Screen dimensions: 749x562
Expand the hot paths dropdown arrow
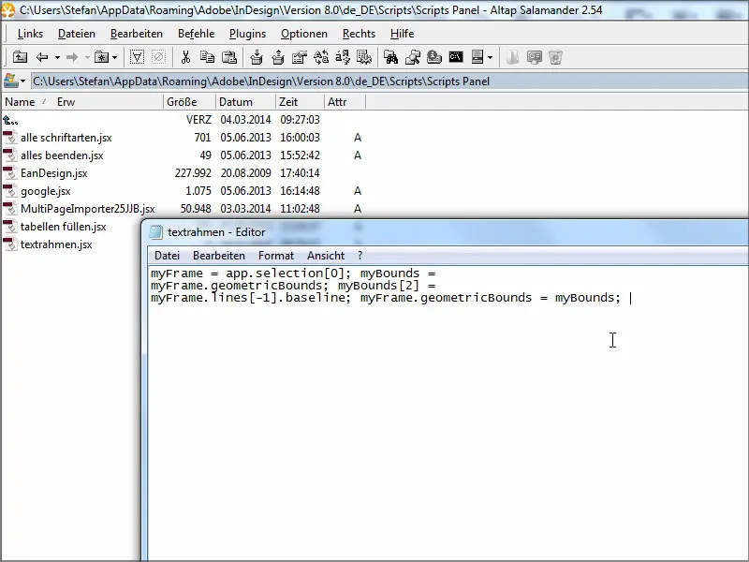[114, 58]
